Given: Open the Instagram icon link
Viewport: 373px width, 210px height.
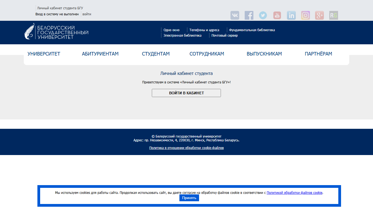Looking at the screenshot, I should point(306,15).
